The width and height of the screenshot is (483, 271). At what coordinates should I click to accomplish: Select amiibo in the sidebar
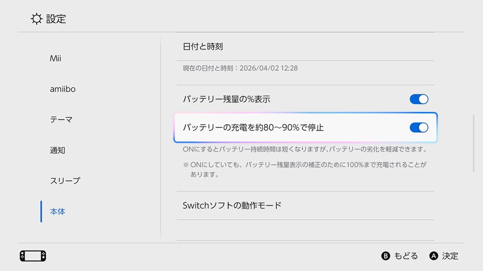coord(63,89)
